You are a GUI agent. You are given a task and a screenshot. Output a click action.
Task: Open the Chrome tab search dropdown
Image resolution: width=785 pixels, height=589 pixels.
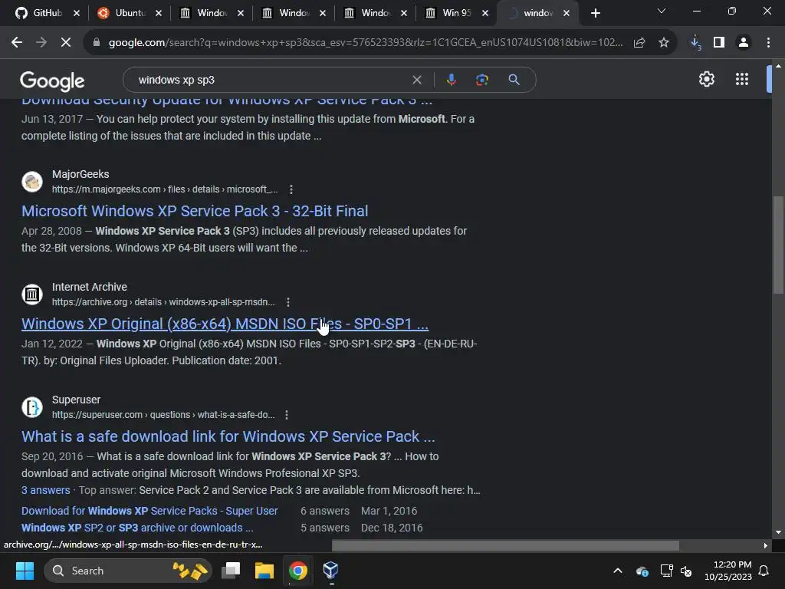(x=662, y=11)
